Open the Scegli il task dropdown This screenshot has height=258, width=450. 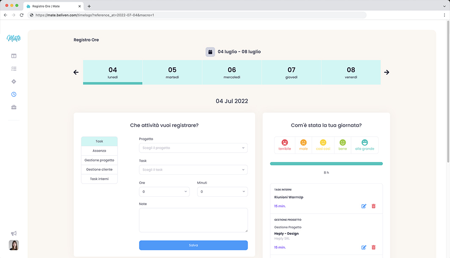pos(193,170)
